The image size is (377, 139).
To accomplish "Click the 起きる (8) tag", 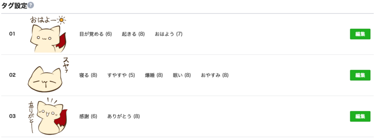I will pyautogui.click(x=133, y=34).
